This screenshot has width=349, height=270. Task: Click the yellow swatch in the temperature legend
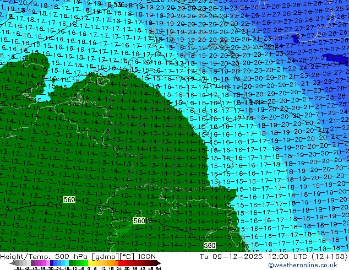click(90, 263)
